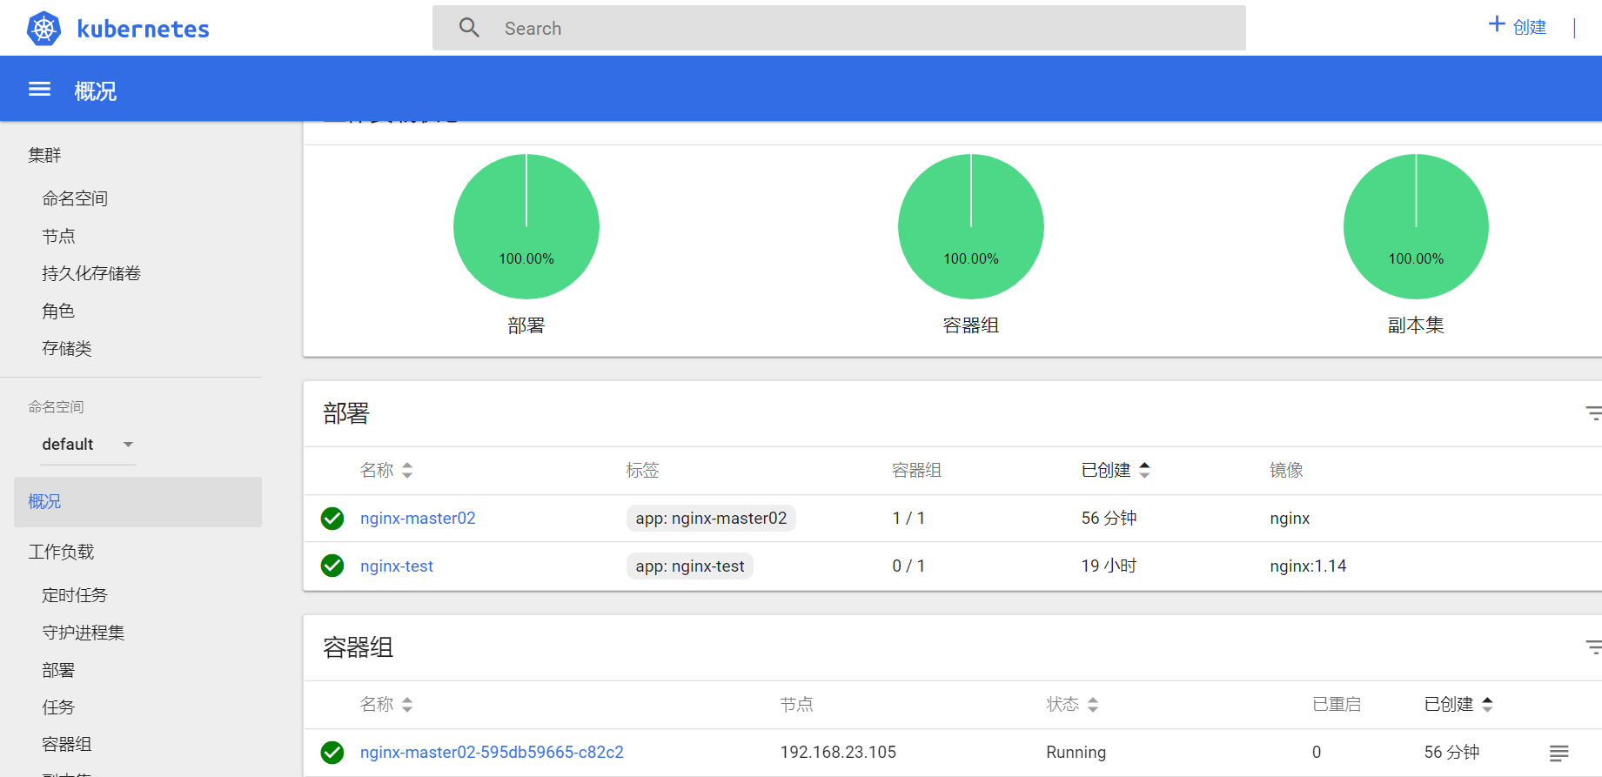1602x777 pixels.
Task: Click the 镜像 image column header
Action: 1286,471
